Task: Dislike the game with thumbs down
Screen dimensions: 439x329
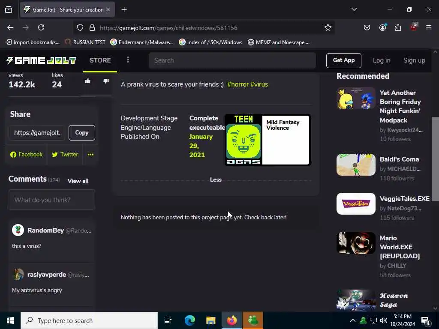Action: tap(106, 81)
